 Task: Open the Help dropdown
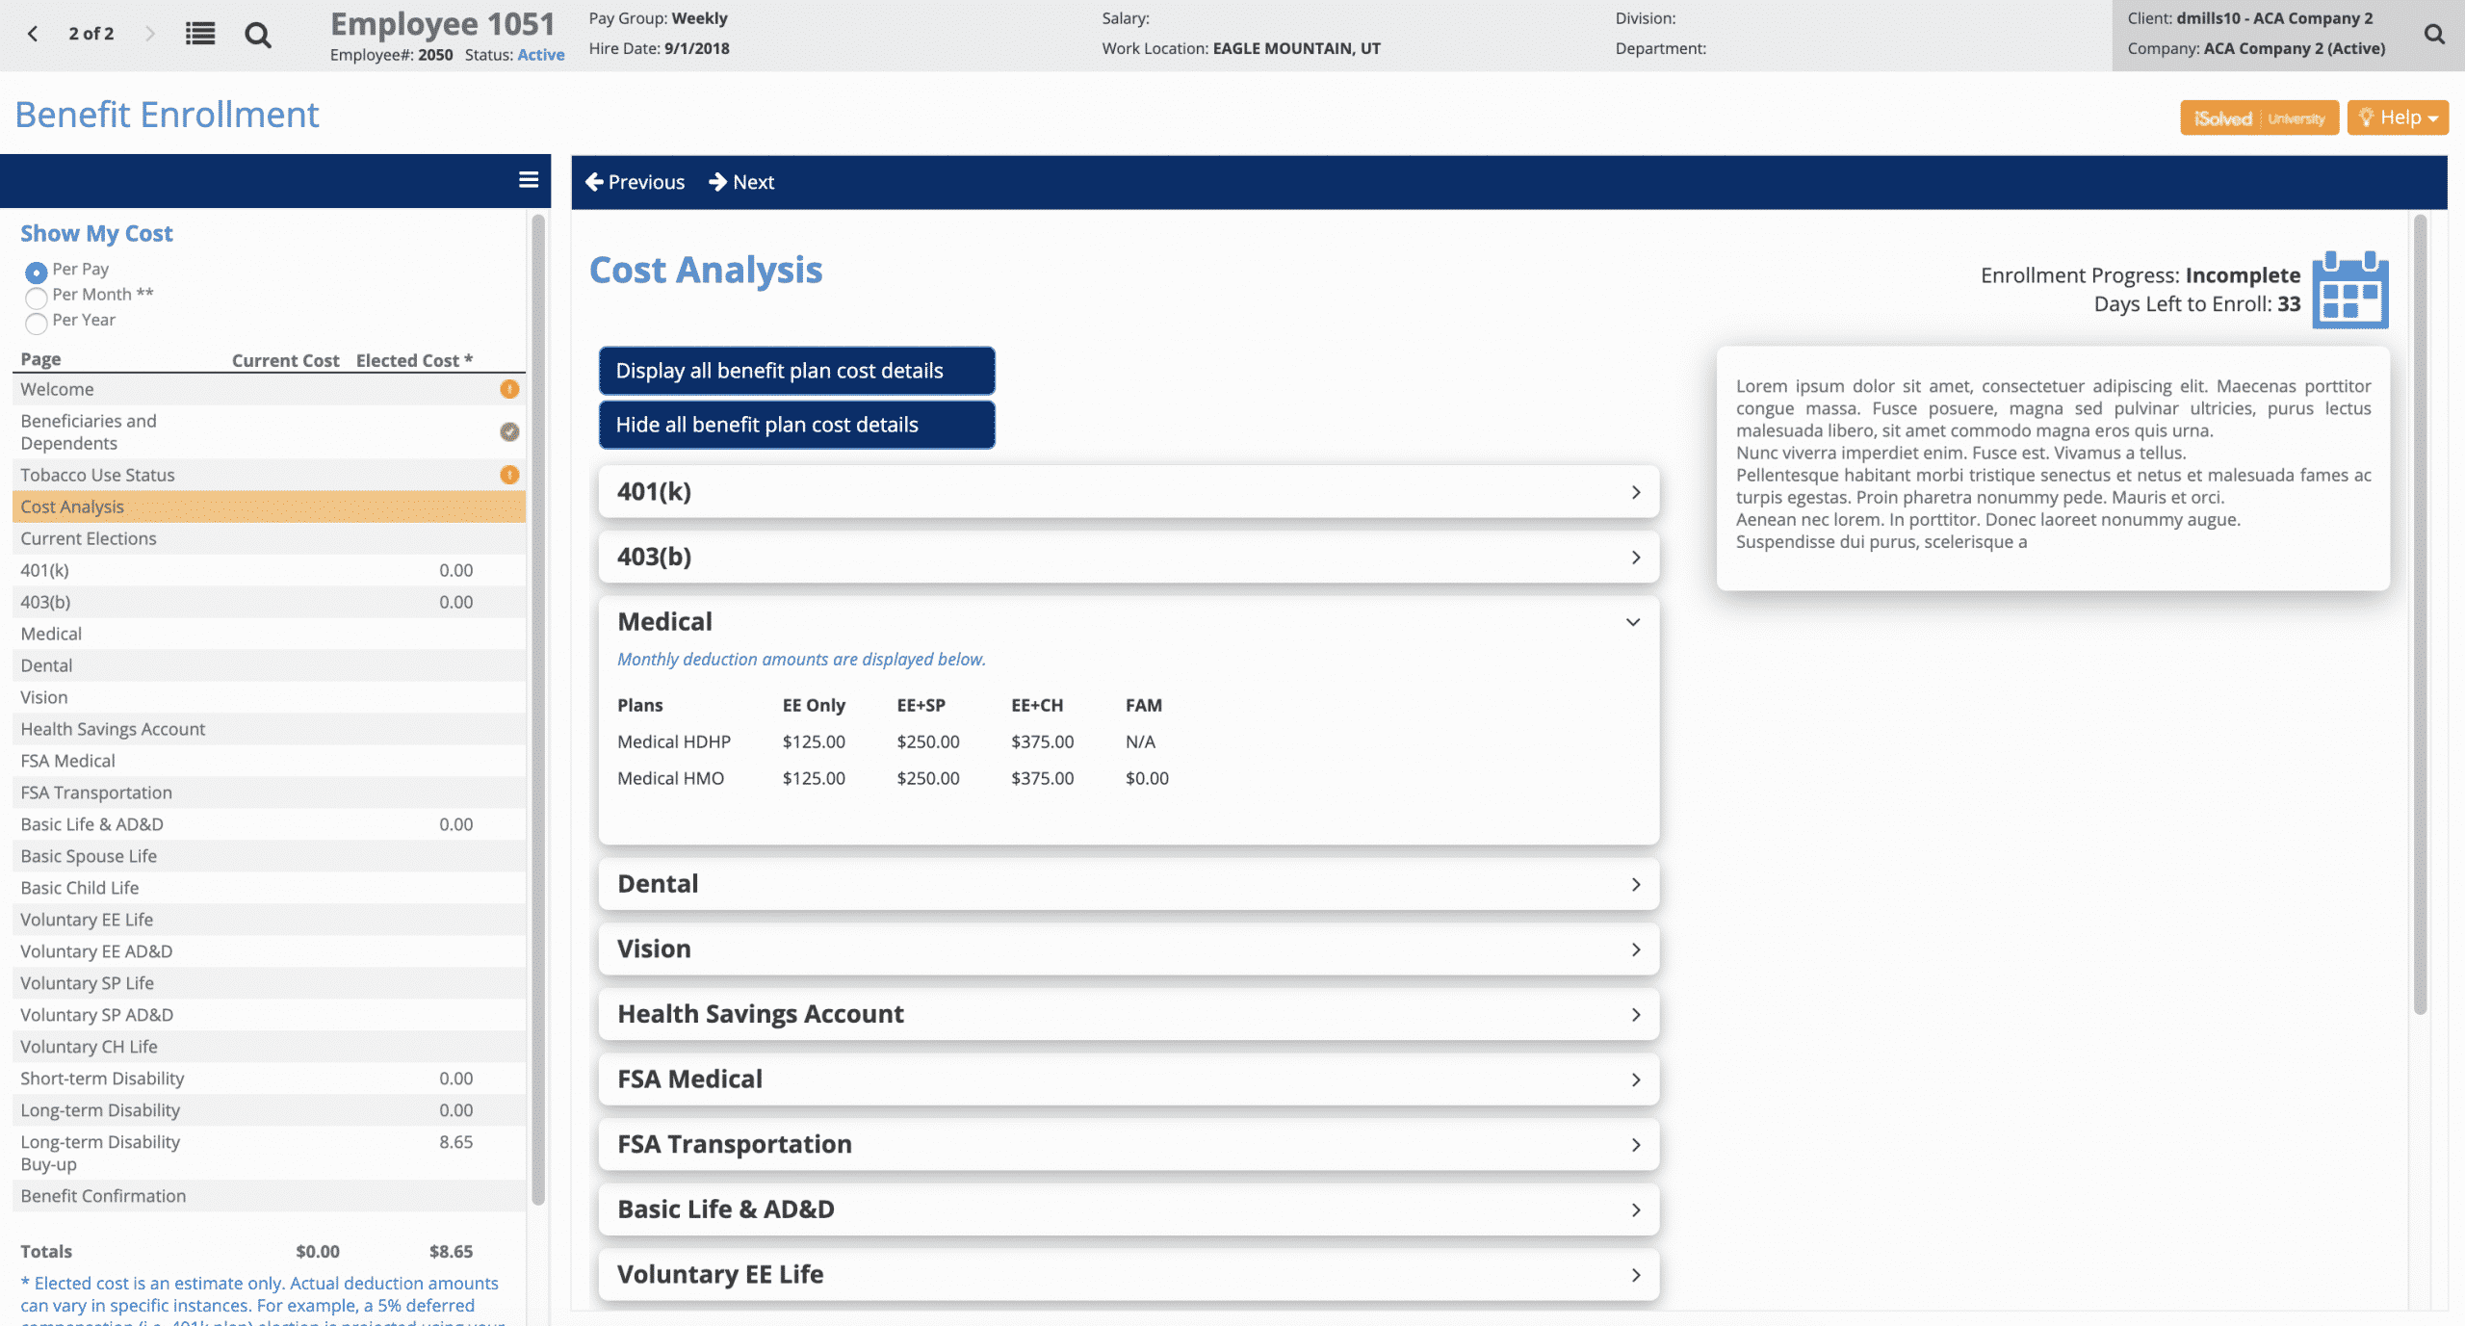pos(2398,118)
